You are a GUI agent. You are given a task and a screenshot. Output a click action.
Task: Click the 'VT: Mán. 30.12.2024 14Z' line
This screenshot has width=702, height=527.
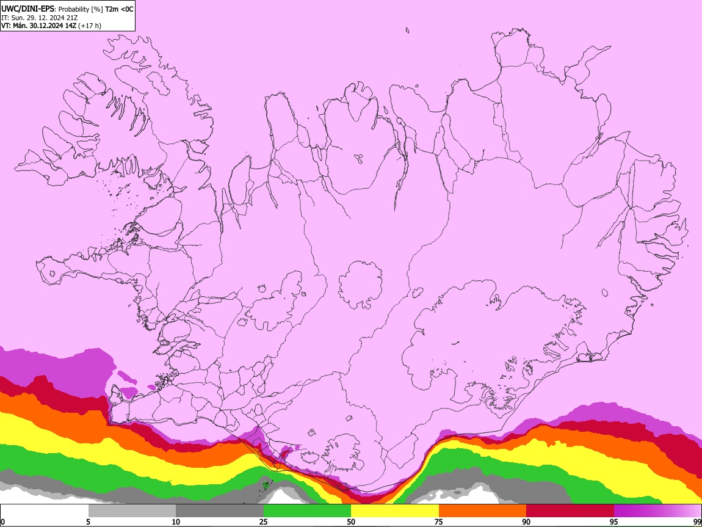[x=39, y=26]
